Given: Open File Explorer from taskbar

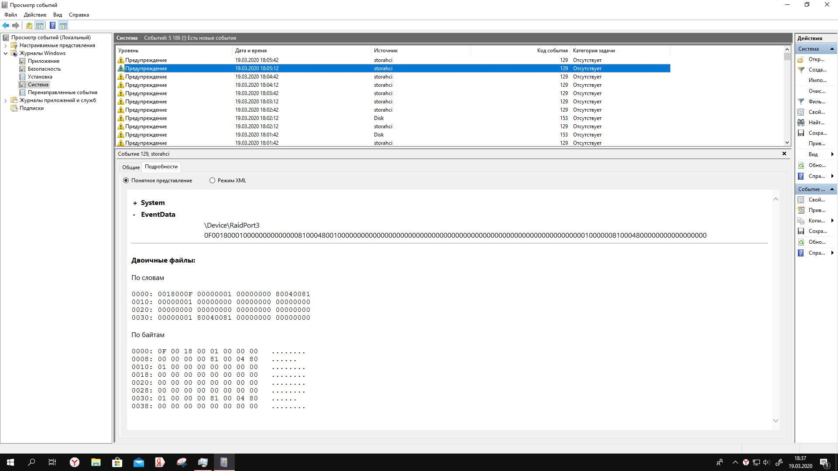Looking at the screenshot, I should click(x=96, y=462).
